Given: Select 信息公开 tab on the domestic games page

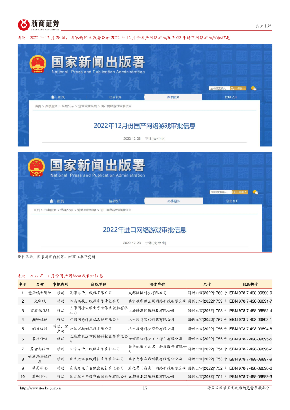Looking at the screenshot, I should (x=231, y=97).
